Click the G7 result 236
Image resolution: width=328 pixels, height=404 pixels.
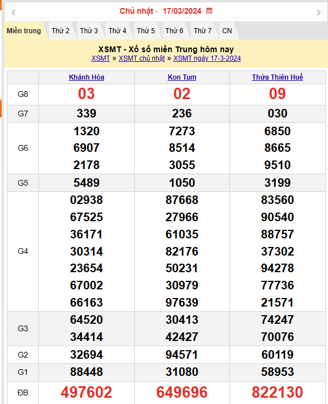(182, 113)
